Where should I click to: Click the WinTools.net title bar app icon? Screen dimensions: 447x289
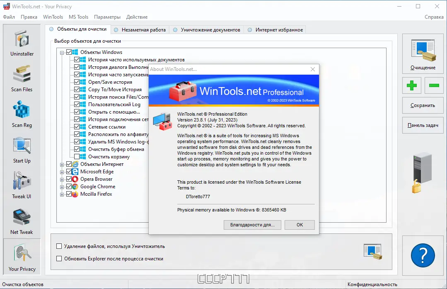(6, 6)
